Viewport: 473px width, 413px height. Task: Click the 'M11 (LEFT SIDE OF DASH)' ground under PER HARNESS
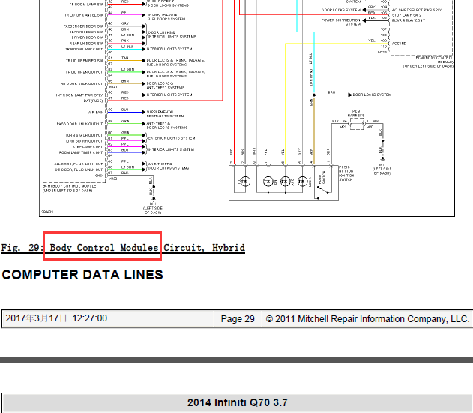382,169
